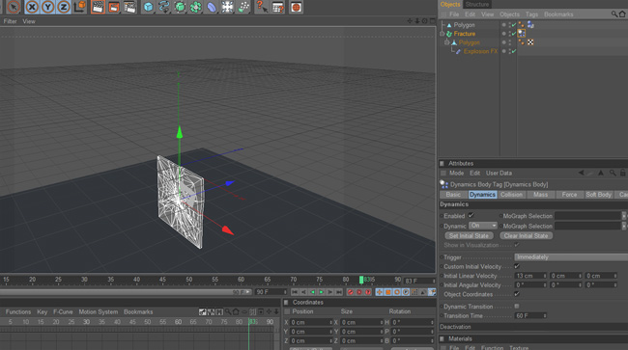Image resolution: width=628 pixels, height=350 pixels.
Task: Open the Mass tab
Action: click(x=540, y=195)
